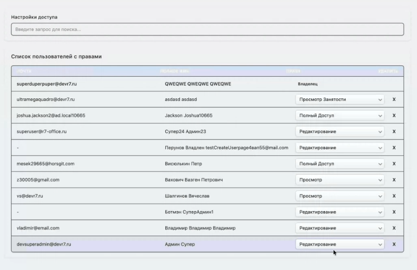The height and width of the screenshot is (270, 417).
Task: Remove Перунов Владлен with X icon
Action: pos(394,147)
